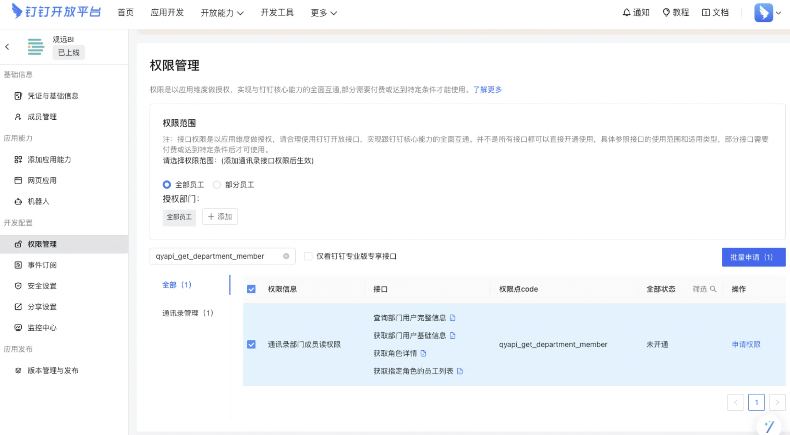790x435 pixels.
Task: Open 版本管理与发布 from the sidebar
Action: 64,370
